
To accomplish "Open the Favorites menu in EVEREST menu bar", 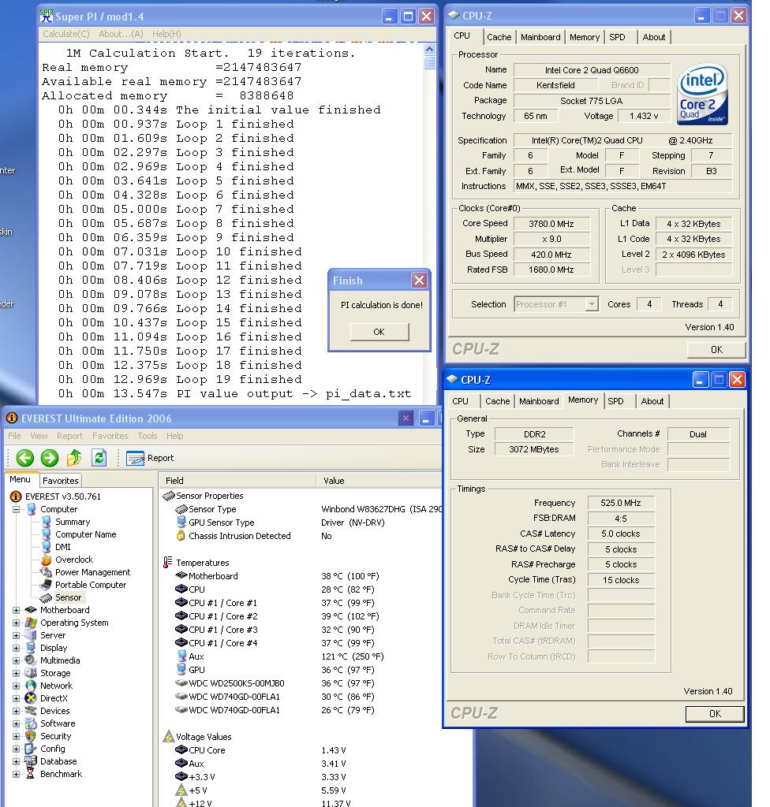I will pyautogui.click(x=110, y=436).
